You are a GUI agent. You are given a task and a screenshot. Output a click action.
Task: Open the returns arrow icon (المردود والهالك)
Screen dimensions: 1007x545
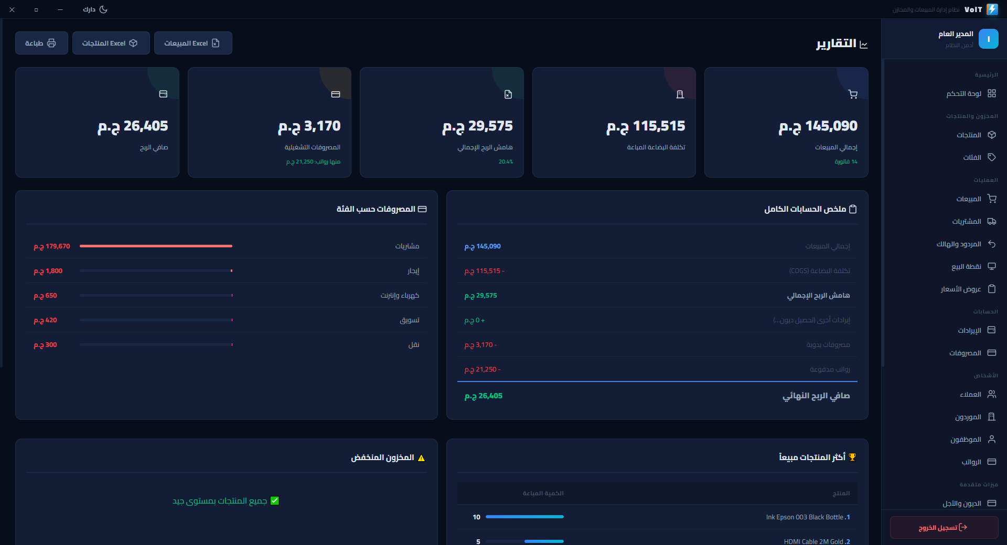point(991,244)
